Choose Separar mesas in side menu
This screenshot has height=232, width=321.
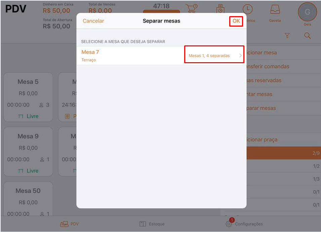click(x=284, y=108)
